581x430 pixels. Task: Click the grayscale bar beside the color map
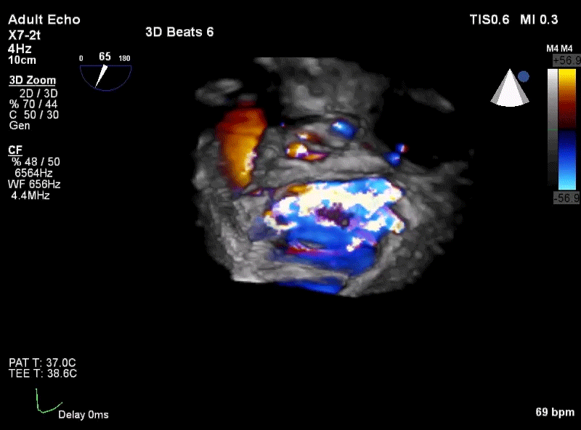pos(553,129)
